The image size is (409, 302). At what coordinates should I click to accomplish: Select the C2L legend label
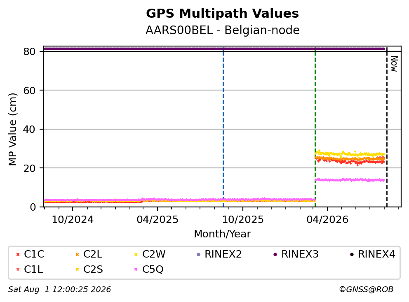tap(93, 254)
